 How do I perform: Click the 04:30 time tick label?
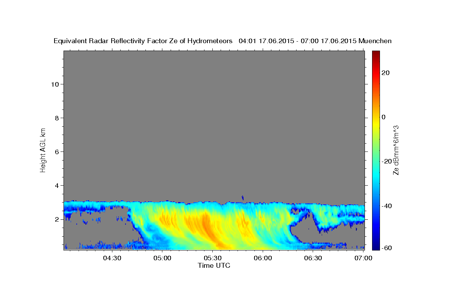click(x=112, y=258)
